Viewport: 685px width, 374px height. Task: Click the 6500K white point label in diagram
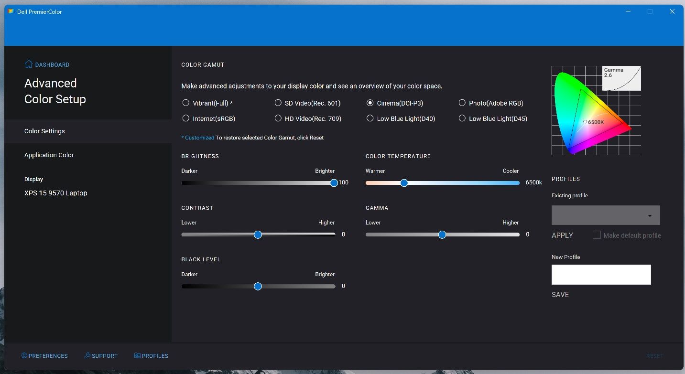(596, 122)
